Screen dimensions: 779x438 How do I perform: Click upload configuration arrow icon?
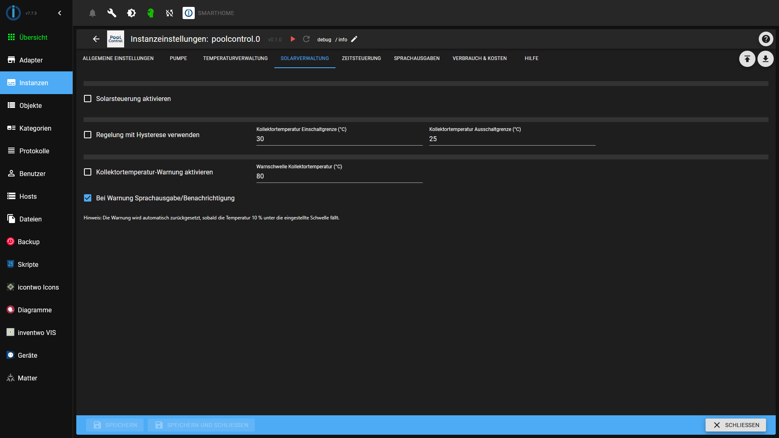coord(747,59)
